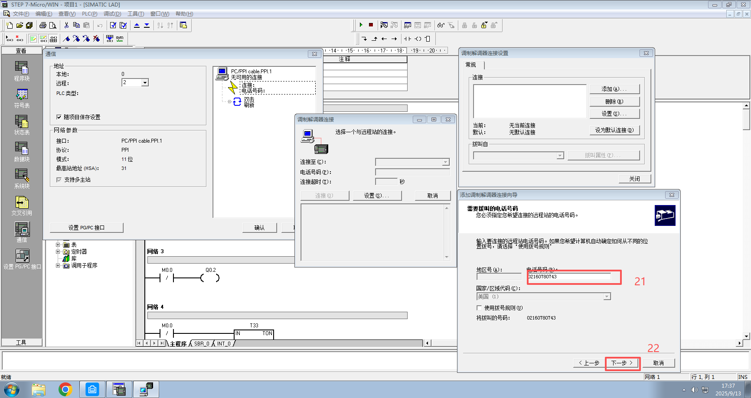Screen dimensions: 751x398
Task: Click the 设置 PG/PC 接口 button
Action: coord(86,228)
